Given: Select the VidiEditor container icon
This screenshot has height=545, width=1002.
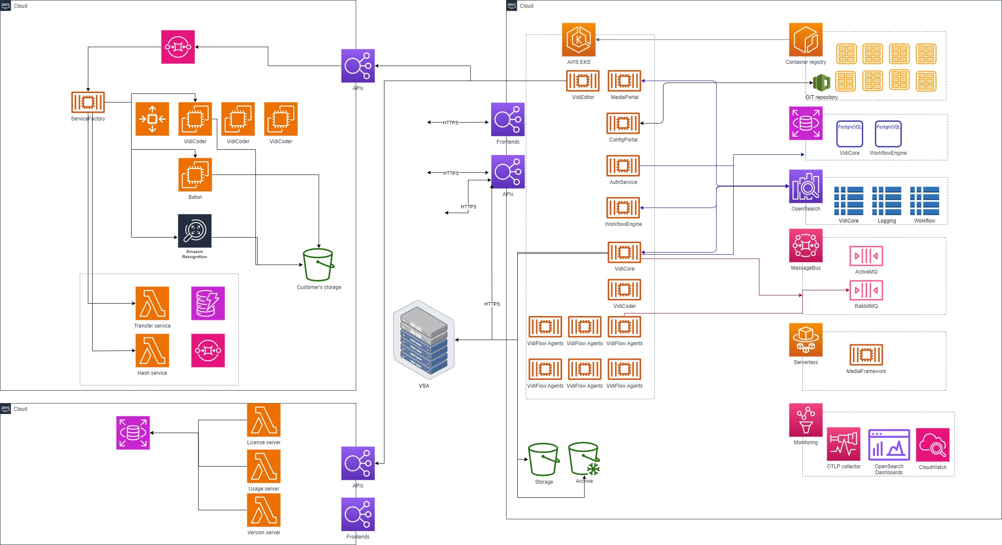Looking at the screenshot, I should (583, 81).
